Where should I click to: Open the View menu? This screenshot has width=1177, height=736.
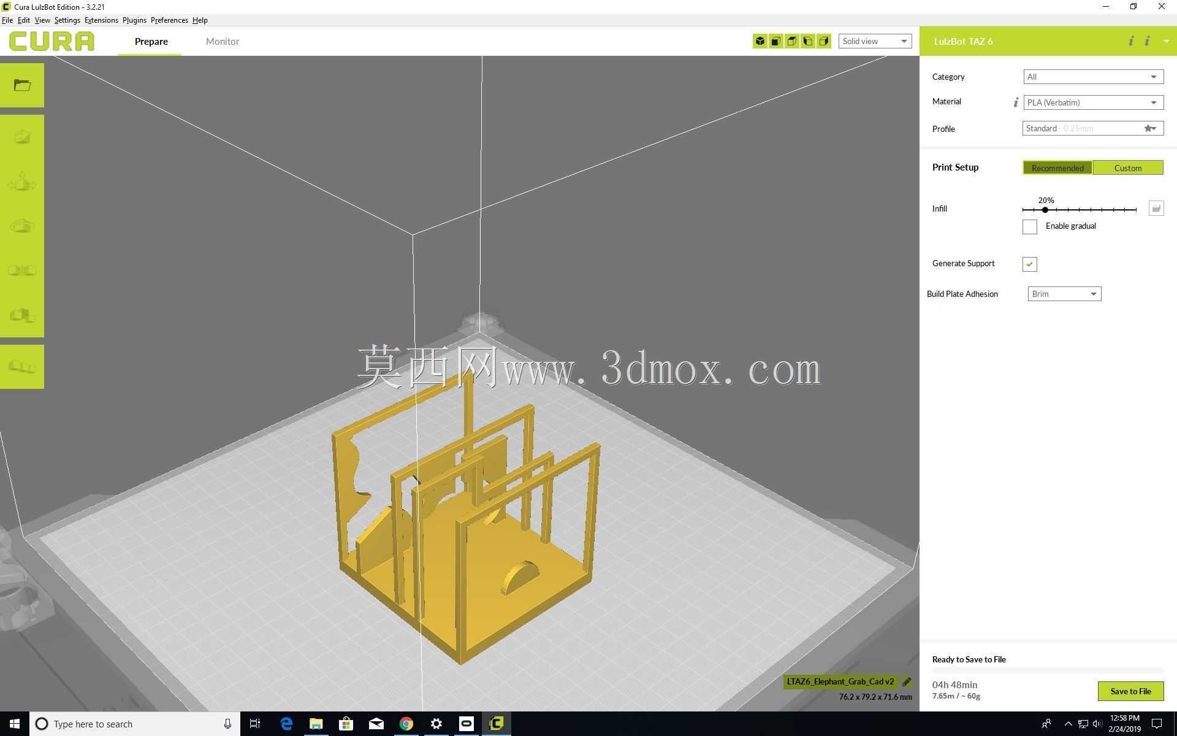click(42, 20)
